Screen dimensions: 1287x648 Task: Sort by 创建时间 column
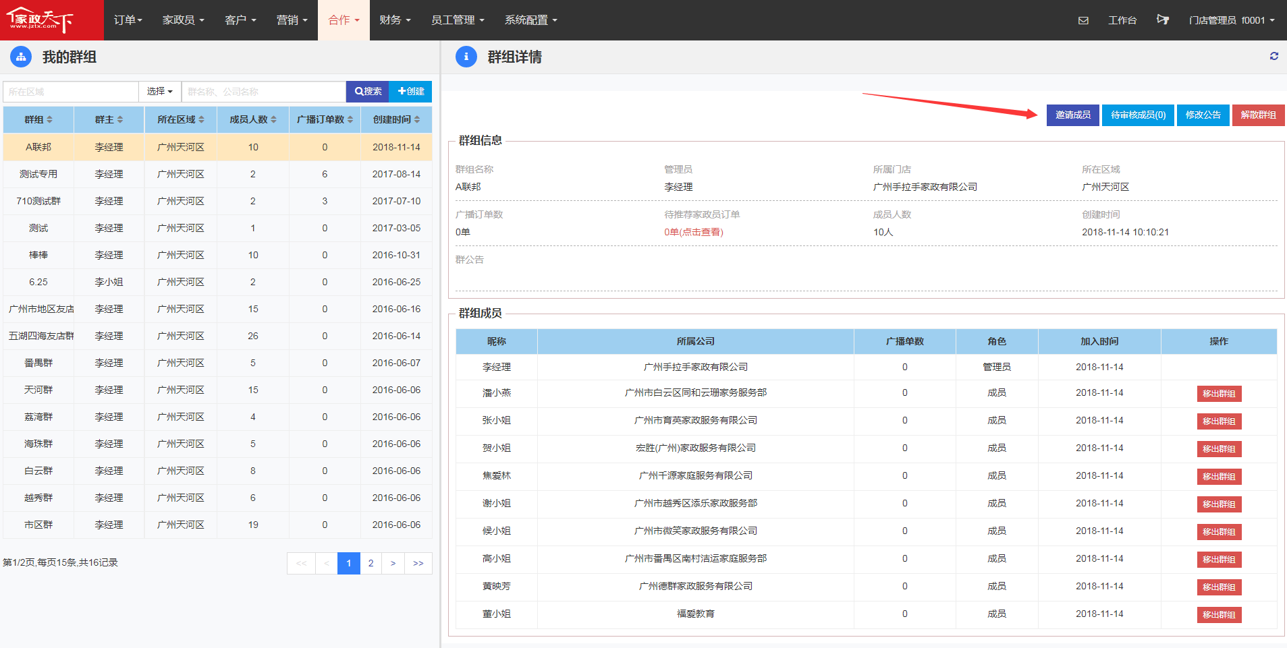coord(396,119)
